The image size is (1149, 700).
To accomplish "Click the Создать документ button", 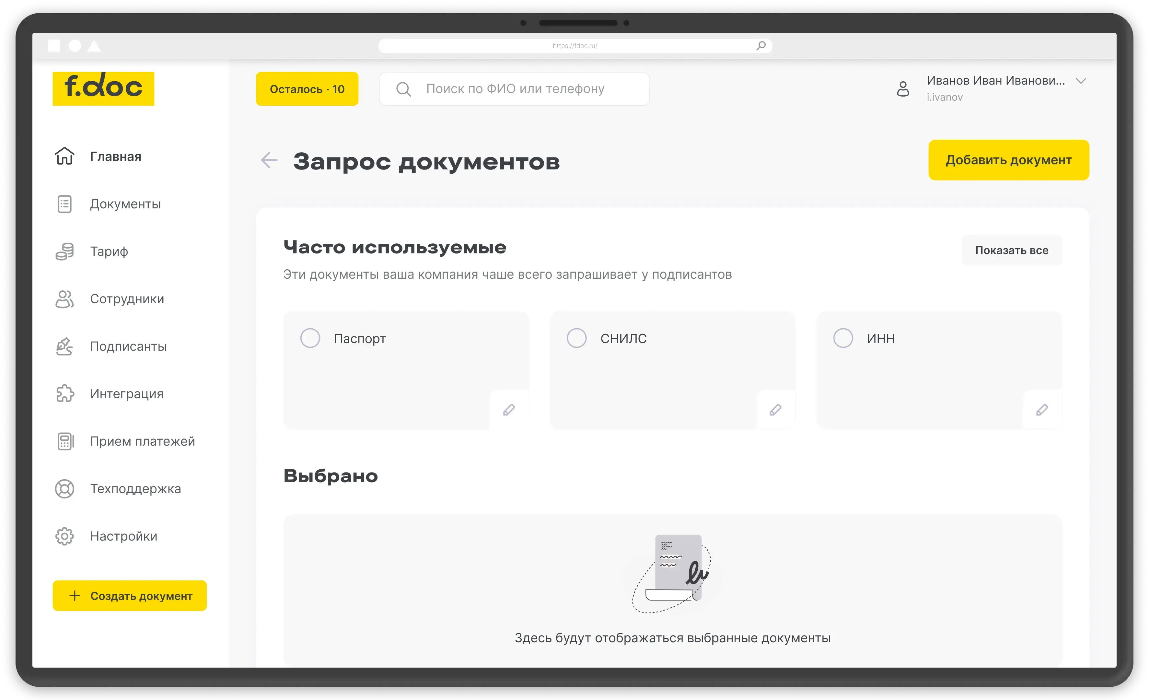I will [130, 596].
